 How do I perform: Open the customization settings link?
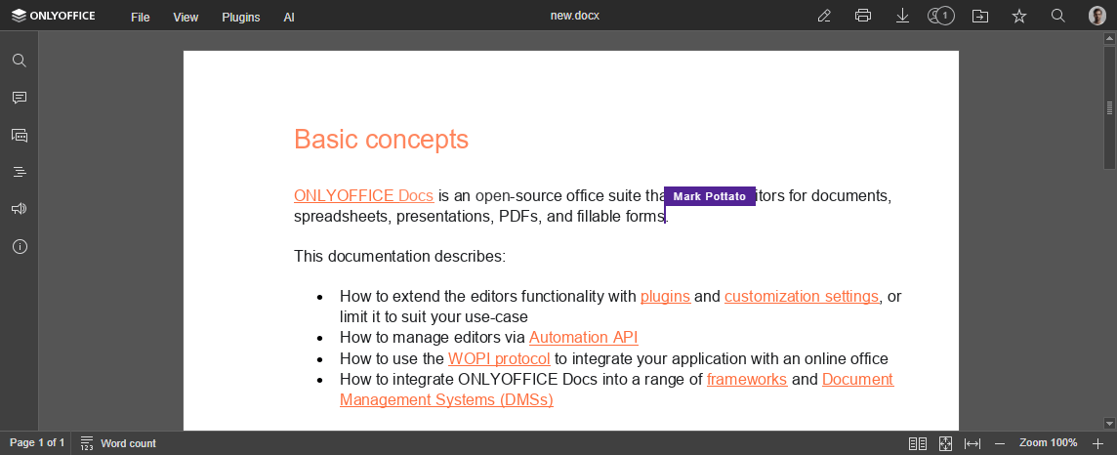point(802,296)
